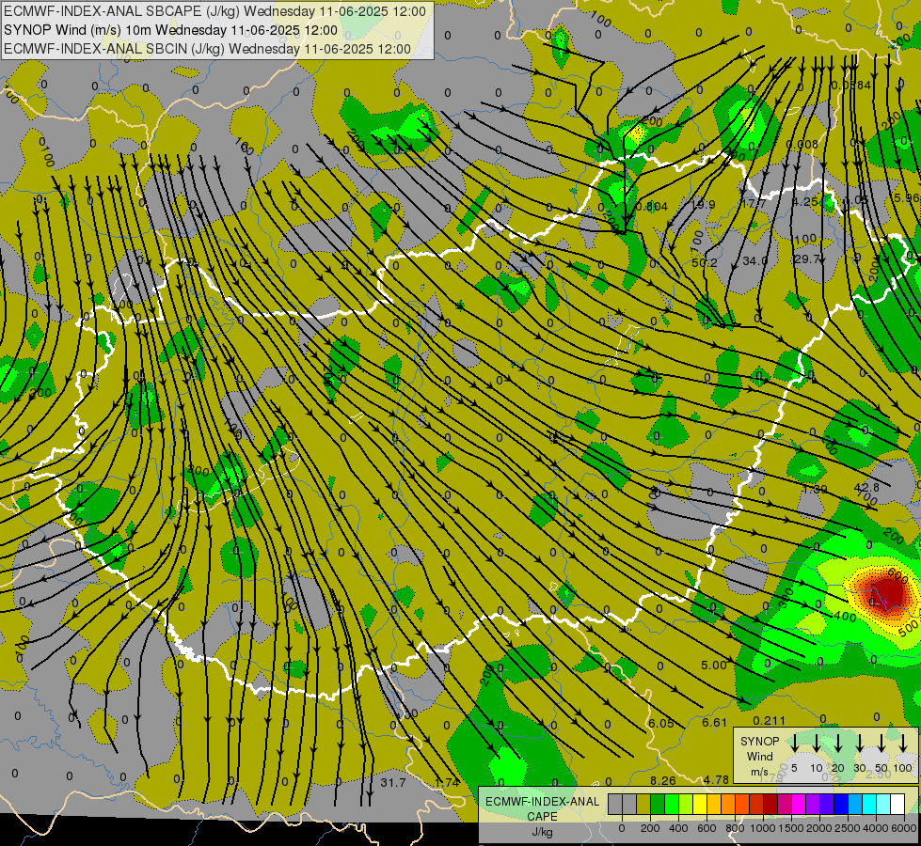Pick the bright cyan swatch in CAPE legend
Image resolution: width=921 pixels, height=846 pixels.
pyautogui.click(x=868, y=804)
